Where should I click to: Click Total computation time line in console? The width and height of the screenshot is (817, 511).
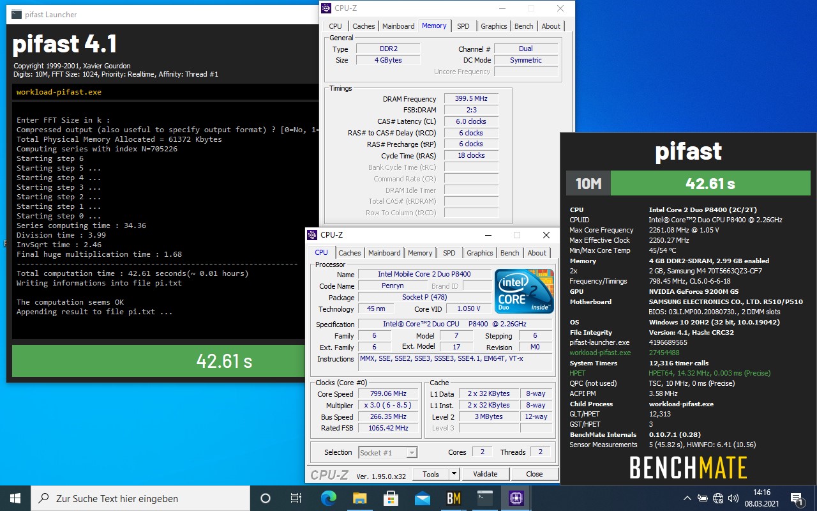coord(133,273)
